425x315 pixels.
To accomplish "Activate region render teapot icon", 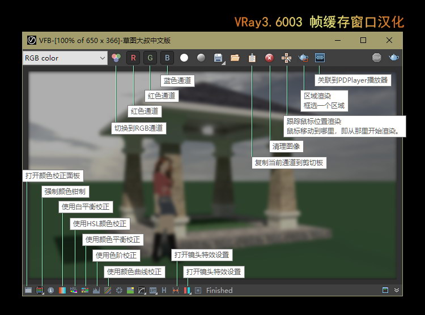I will 303,58.
